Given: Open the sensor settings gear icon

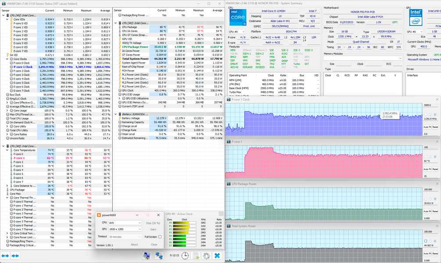Looking at the screenshot, I should [x=206, y=256].
